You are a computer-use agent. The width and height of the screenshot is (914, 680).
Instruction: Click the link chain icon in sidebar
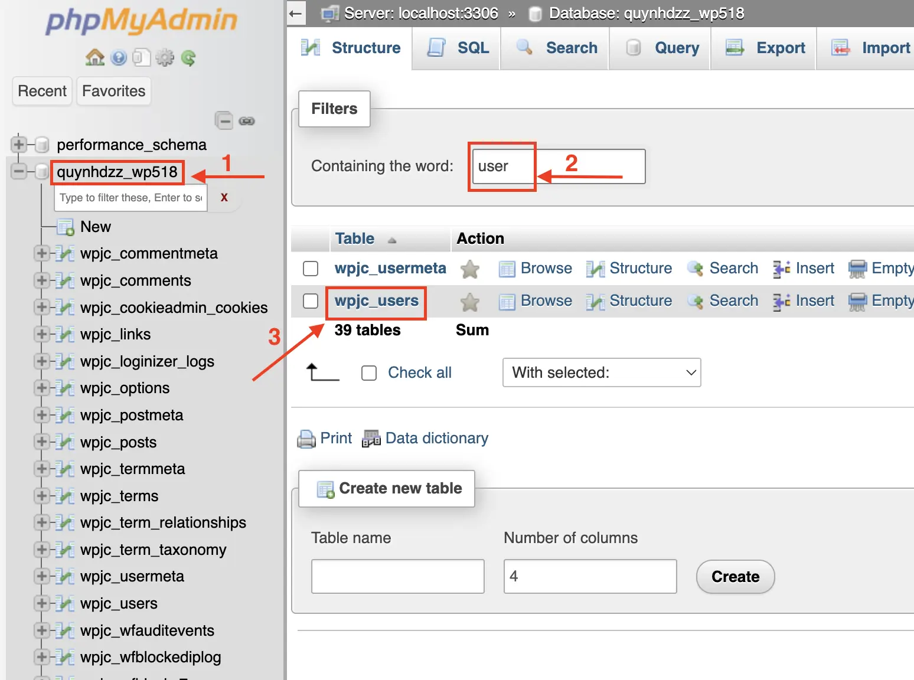click(247, 121)
